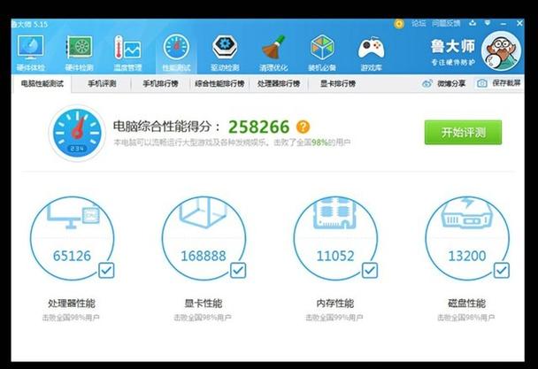Screen dimensions: 538x369
Task: Click the graphics card performance cube icon
Action: click(204, 213)
